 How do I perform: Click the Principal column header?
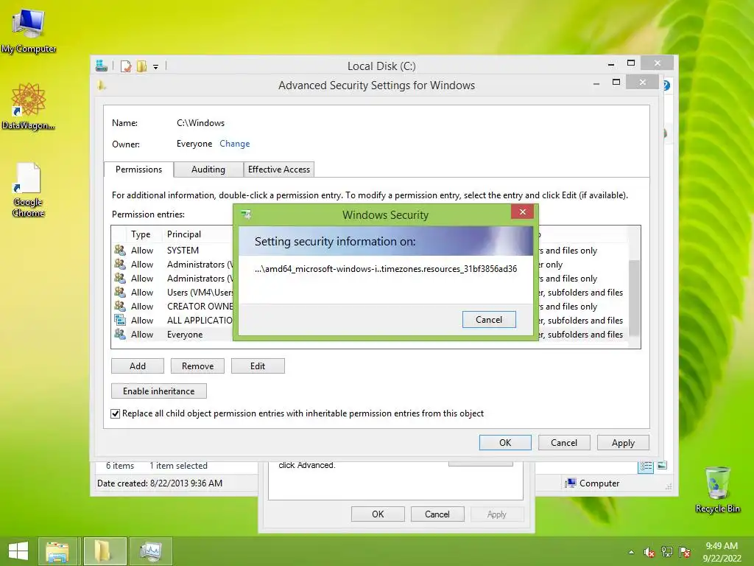(x=184, y=234)
